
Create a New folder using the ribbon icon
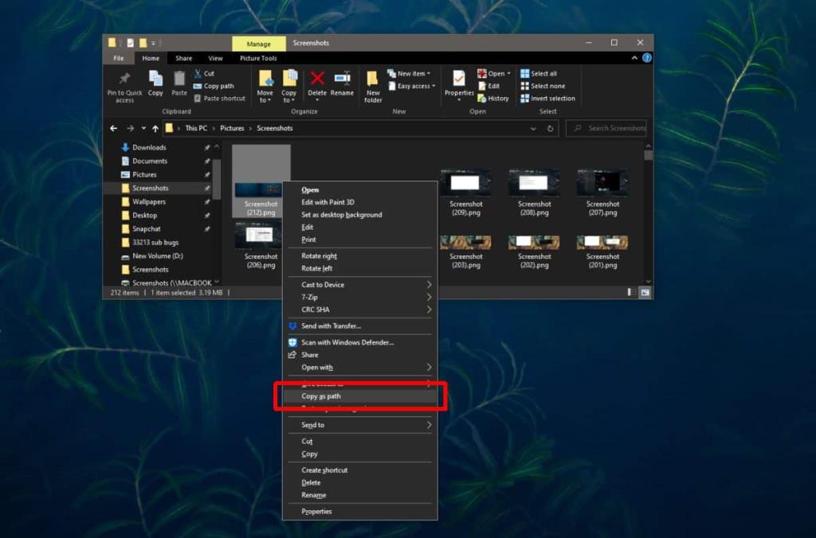[x=373, y=83]
